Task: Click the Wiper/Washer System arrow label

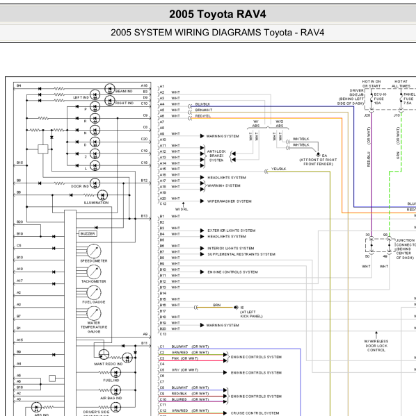Action: tap(230, 201)
